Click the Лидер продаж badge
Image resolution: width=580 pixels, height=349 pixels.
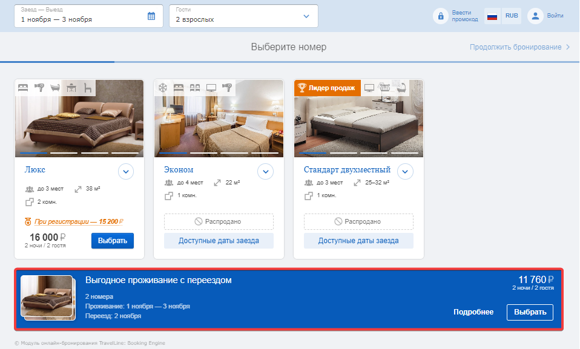[328, 88]
